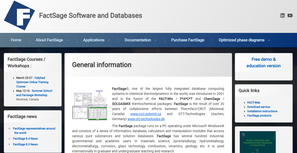Click the FactSage news heading
297x153 pixels.
point(22,117)
